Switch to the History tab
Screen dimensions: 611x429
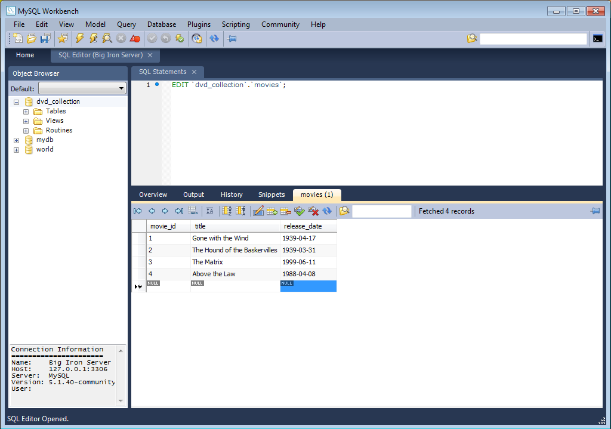click(x=232, y=195)
